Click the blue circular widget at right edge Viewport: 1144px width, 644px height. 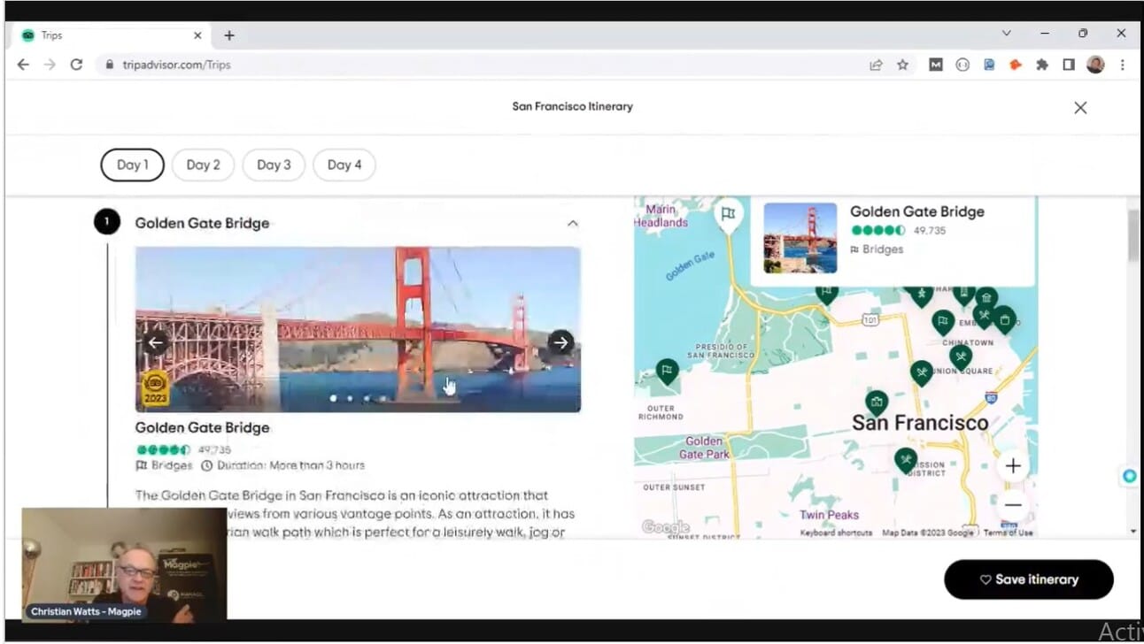click(1129, 476)
